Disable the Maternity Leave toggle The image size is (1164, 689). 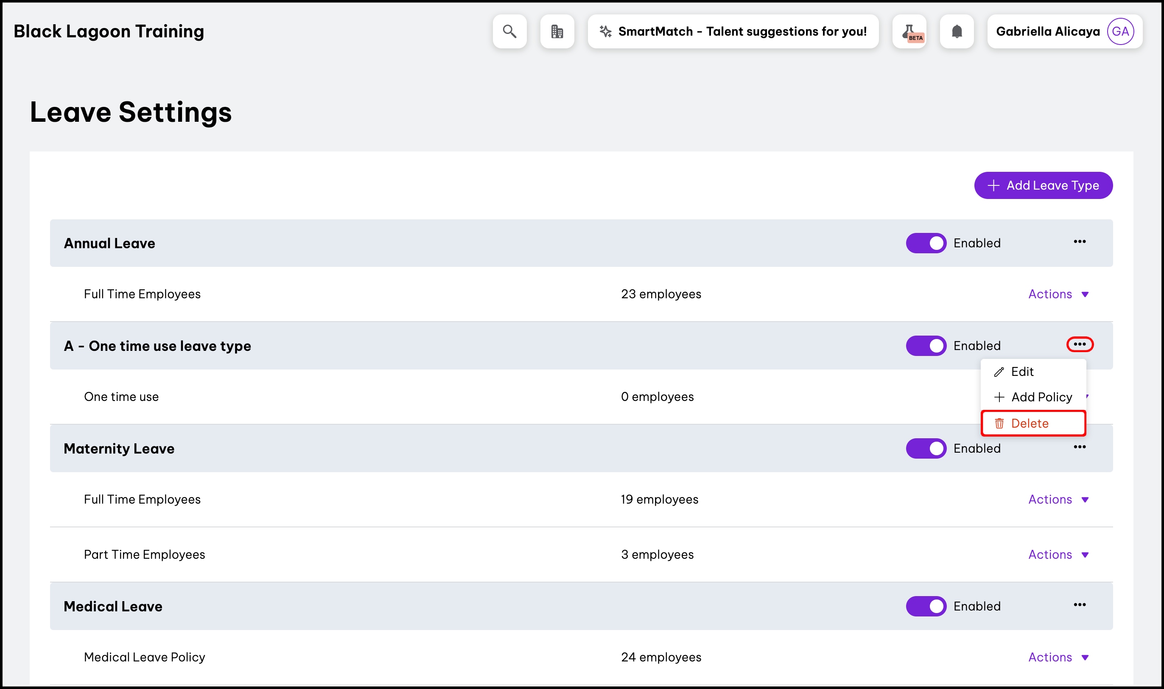[x=926, y=448]
